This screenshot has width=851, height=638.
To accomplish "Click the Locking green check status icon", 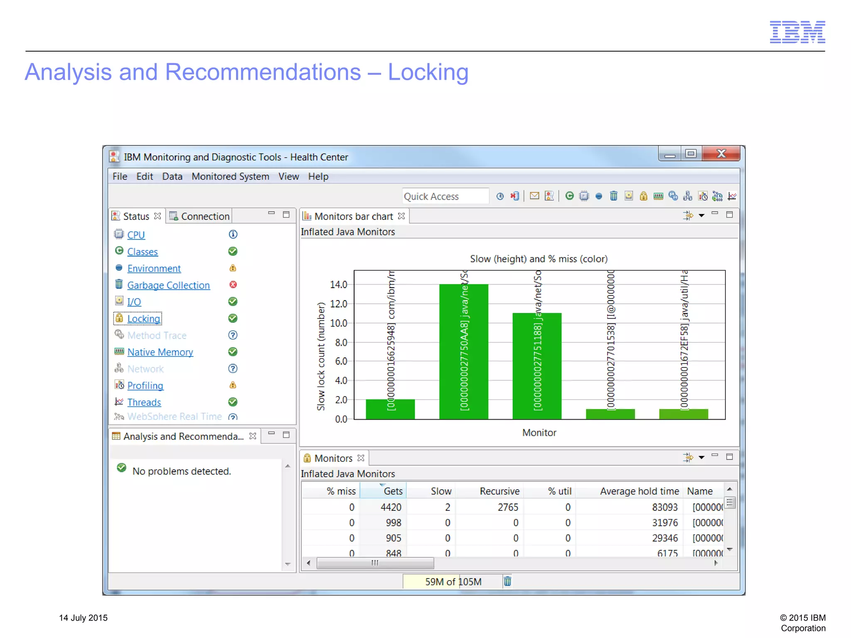I will [233, 318].
